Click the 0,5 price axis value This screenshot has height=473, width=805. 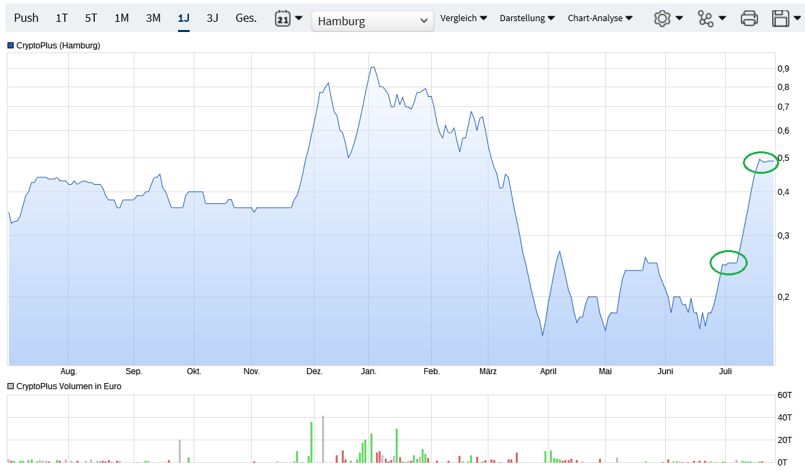783,158
